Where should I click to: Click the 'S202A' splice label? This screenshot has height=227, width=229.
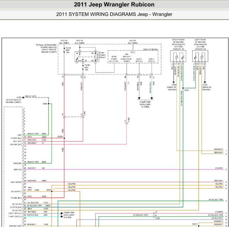click(60, 136)
